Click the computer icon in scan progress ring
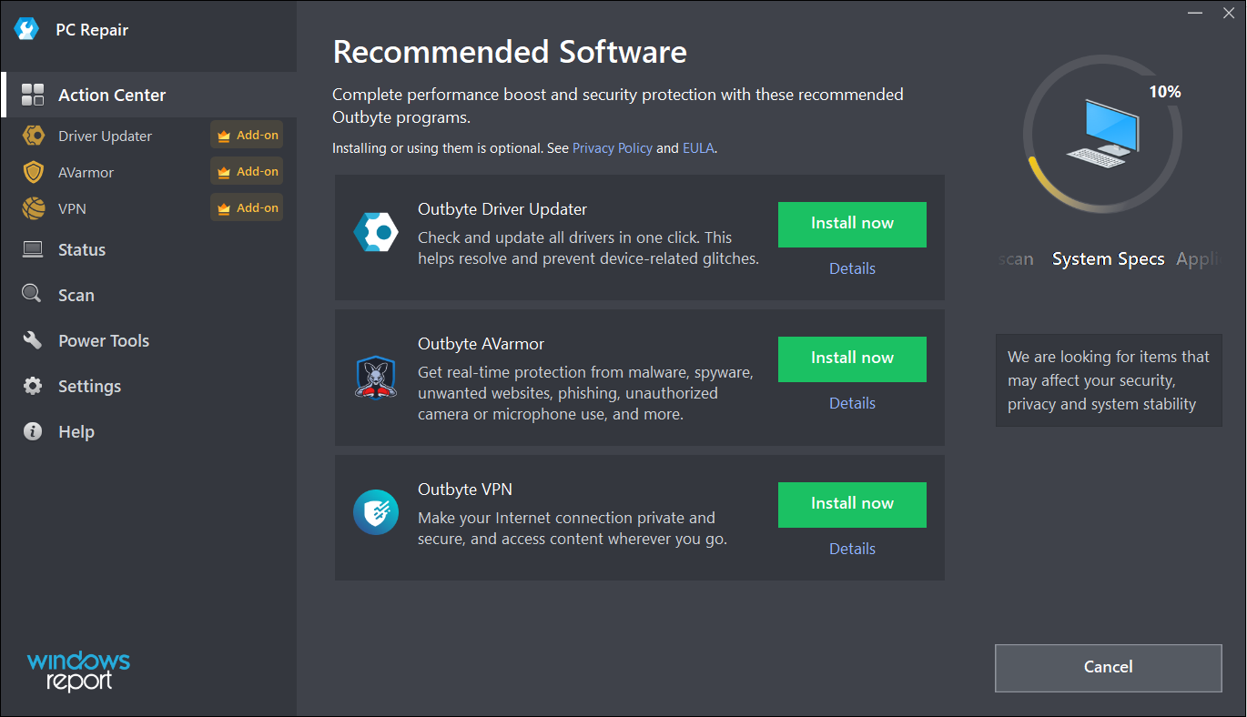 [1102, 133]
